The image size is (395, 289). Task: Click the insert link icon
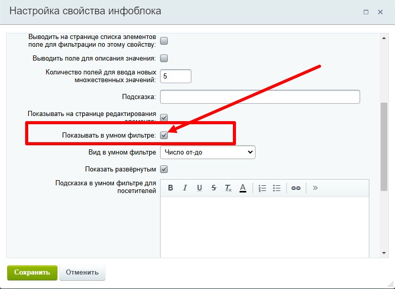tap(296, 188)
